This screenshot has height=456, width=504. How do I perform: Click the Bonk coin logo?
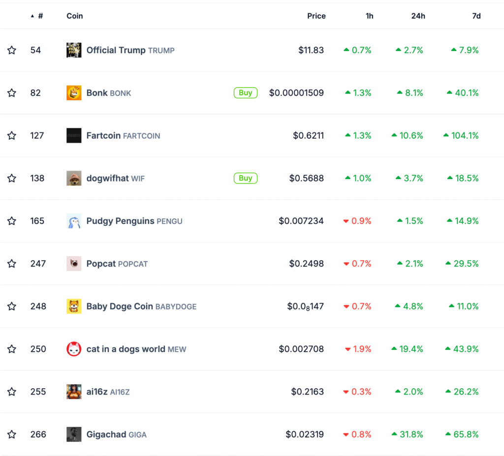pos(74,92)
